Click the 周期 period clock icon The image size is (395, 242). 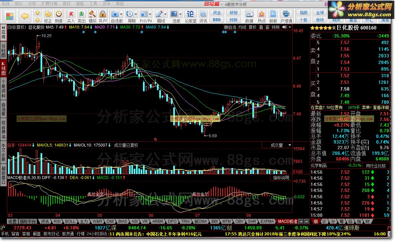coord(130,14)
